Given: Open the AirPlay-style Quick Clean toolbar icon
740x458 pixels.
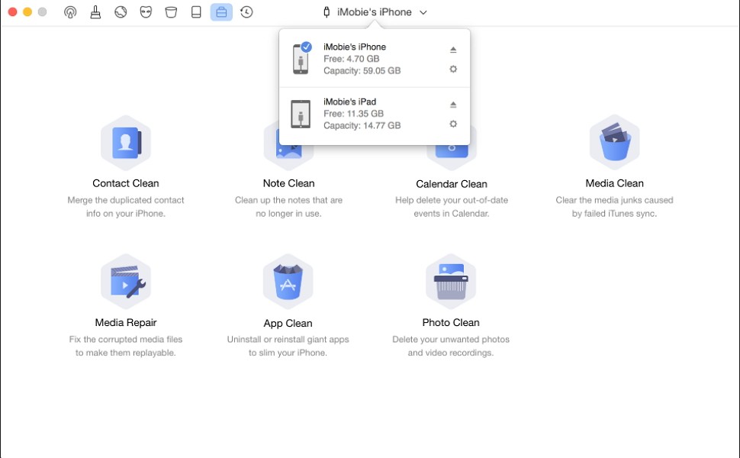Looking at the screenshot, I should pos(70,12).
